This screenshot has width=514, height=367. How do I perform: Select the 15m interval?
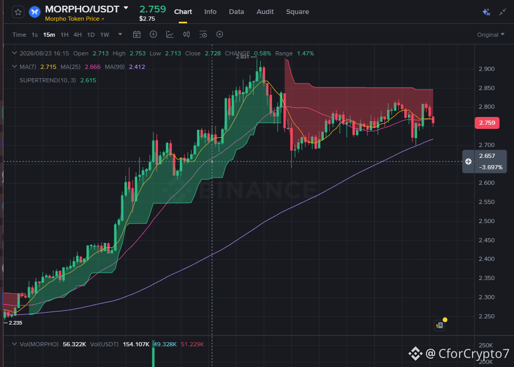[49, 35]
